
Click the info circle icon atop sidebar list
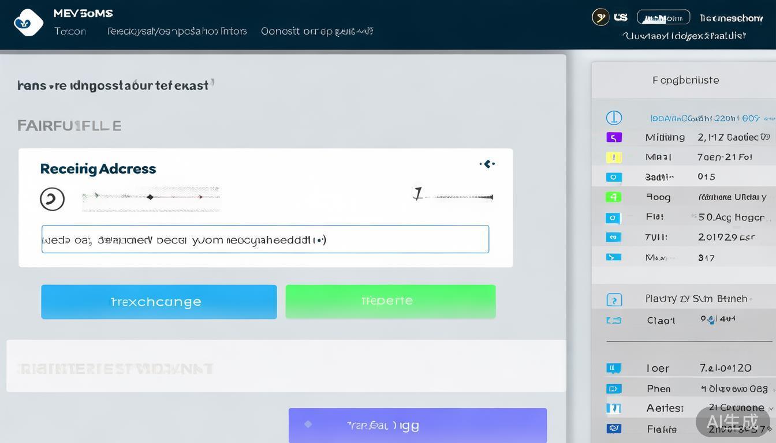614,118
